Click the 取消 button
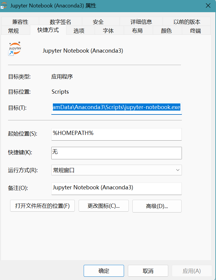The image size is (216, 280). [x=148, y=271]
